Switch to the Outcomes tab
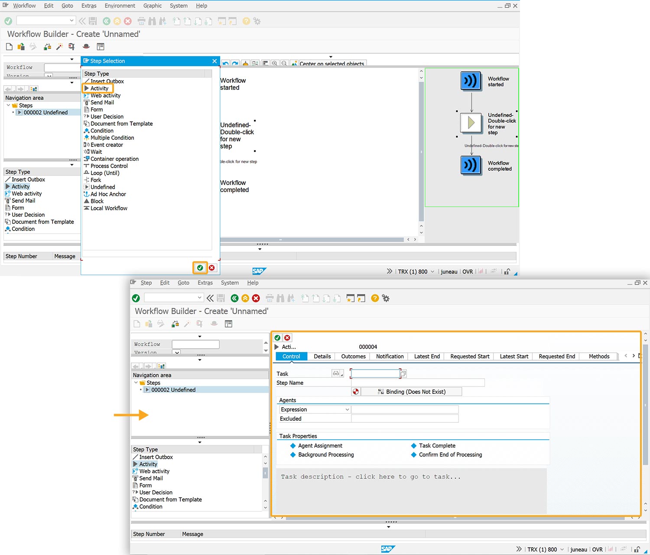This screenshot has width=650, height=555. tap(353, 357)
